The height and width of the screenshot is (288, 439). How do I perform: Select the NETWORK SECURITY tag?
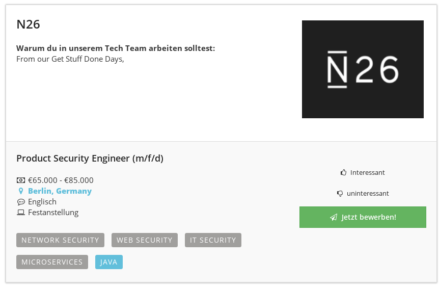[x=60, y=240]
